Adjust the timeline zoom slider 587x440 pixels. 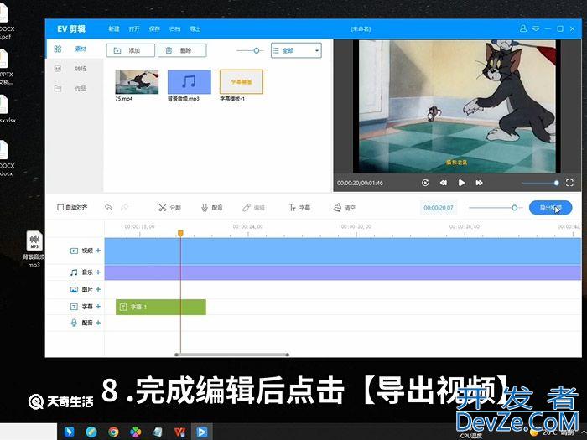496,208
